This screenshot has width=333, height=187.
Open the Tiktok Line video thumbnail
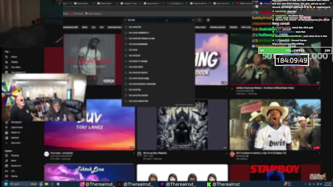click(x=89, y=172)
